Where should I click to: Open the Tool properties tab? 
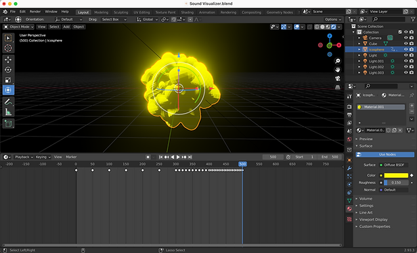[x=349, y=97]
